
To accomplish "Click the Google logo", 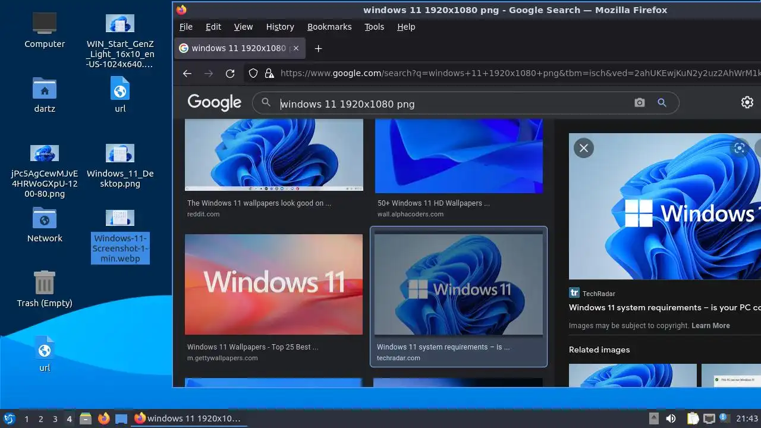I will pos(215,103).
